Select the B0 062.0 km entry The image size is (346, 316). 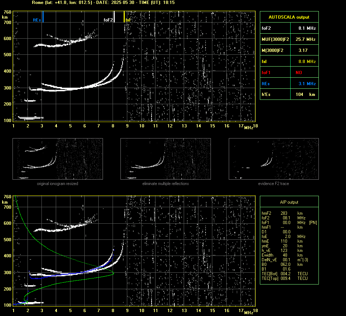point(282,264)
